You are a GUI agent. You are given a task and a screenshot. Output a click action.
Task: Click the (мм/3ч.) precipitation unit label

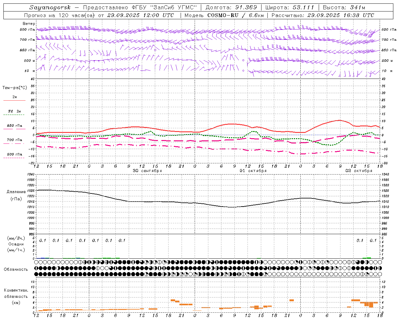coord(16,238)
